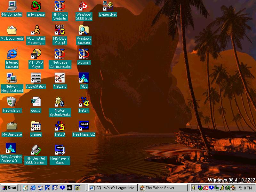Select the RealPlayer G2 shortcut
The height and width of the screenshot is (192, 256).
[x=84, y=126]
